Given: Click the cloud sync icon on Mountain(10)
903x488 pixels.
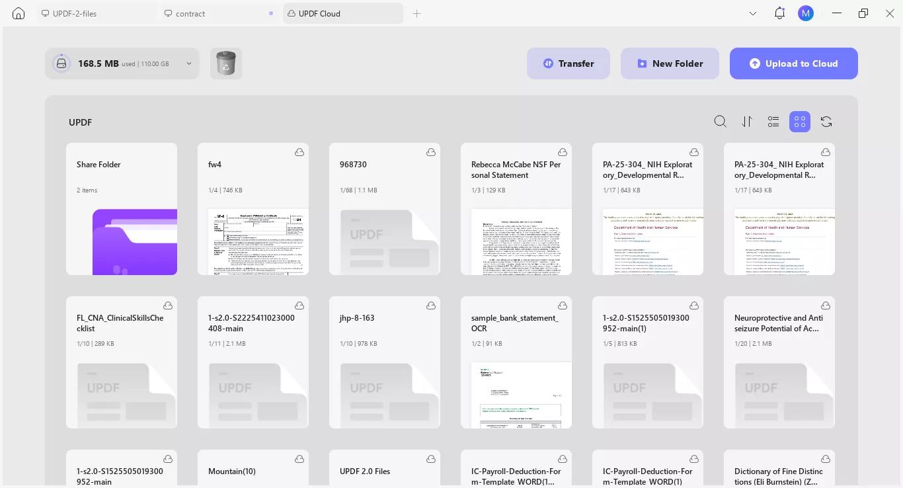Looking at the screenshot, I should [x=299, y=459].
